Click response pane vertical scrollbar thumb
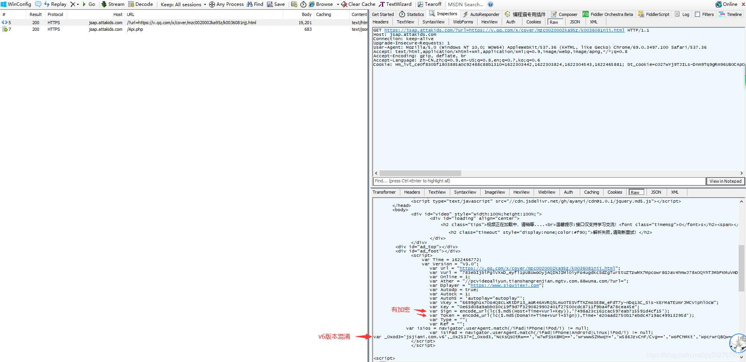This screenshot has width=746, height=362. (741, 268)
